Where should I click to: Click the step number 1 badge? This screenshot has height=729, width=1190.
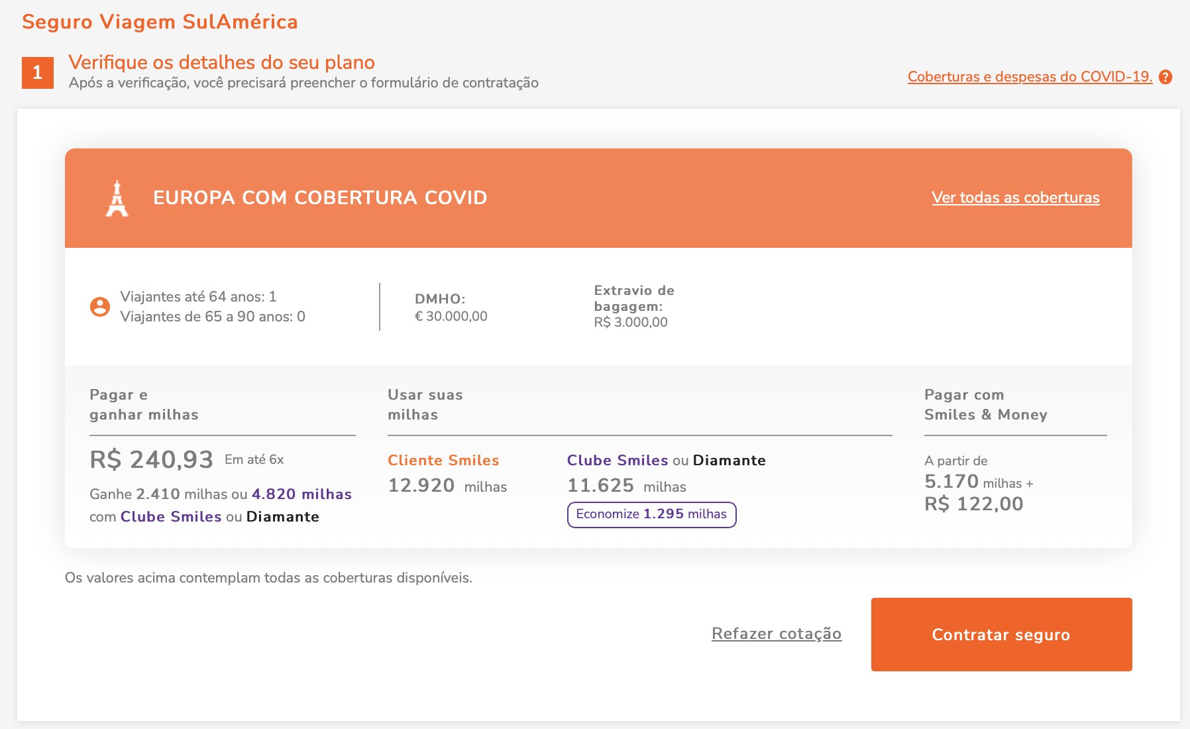tap(38, 72)
